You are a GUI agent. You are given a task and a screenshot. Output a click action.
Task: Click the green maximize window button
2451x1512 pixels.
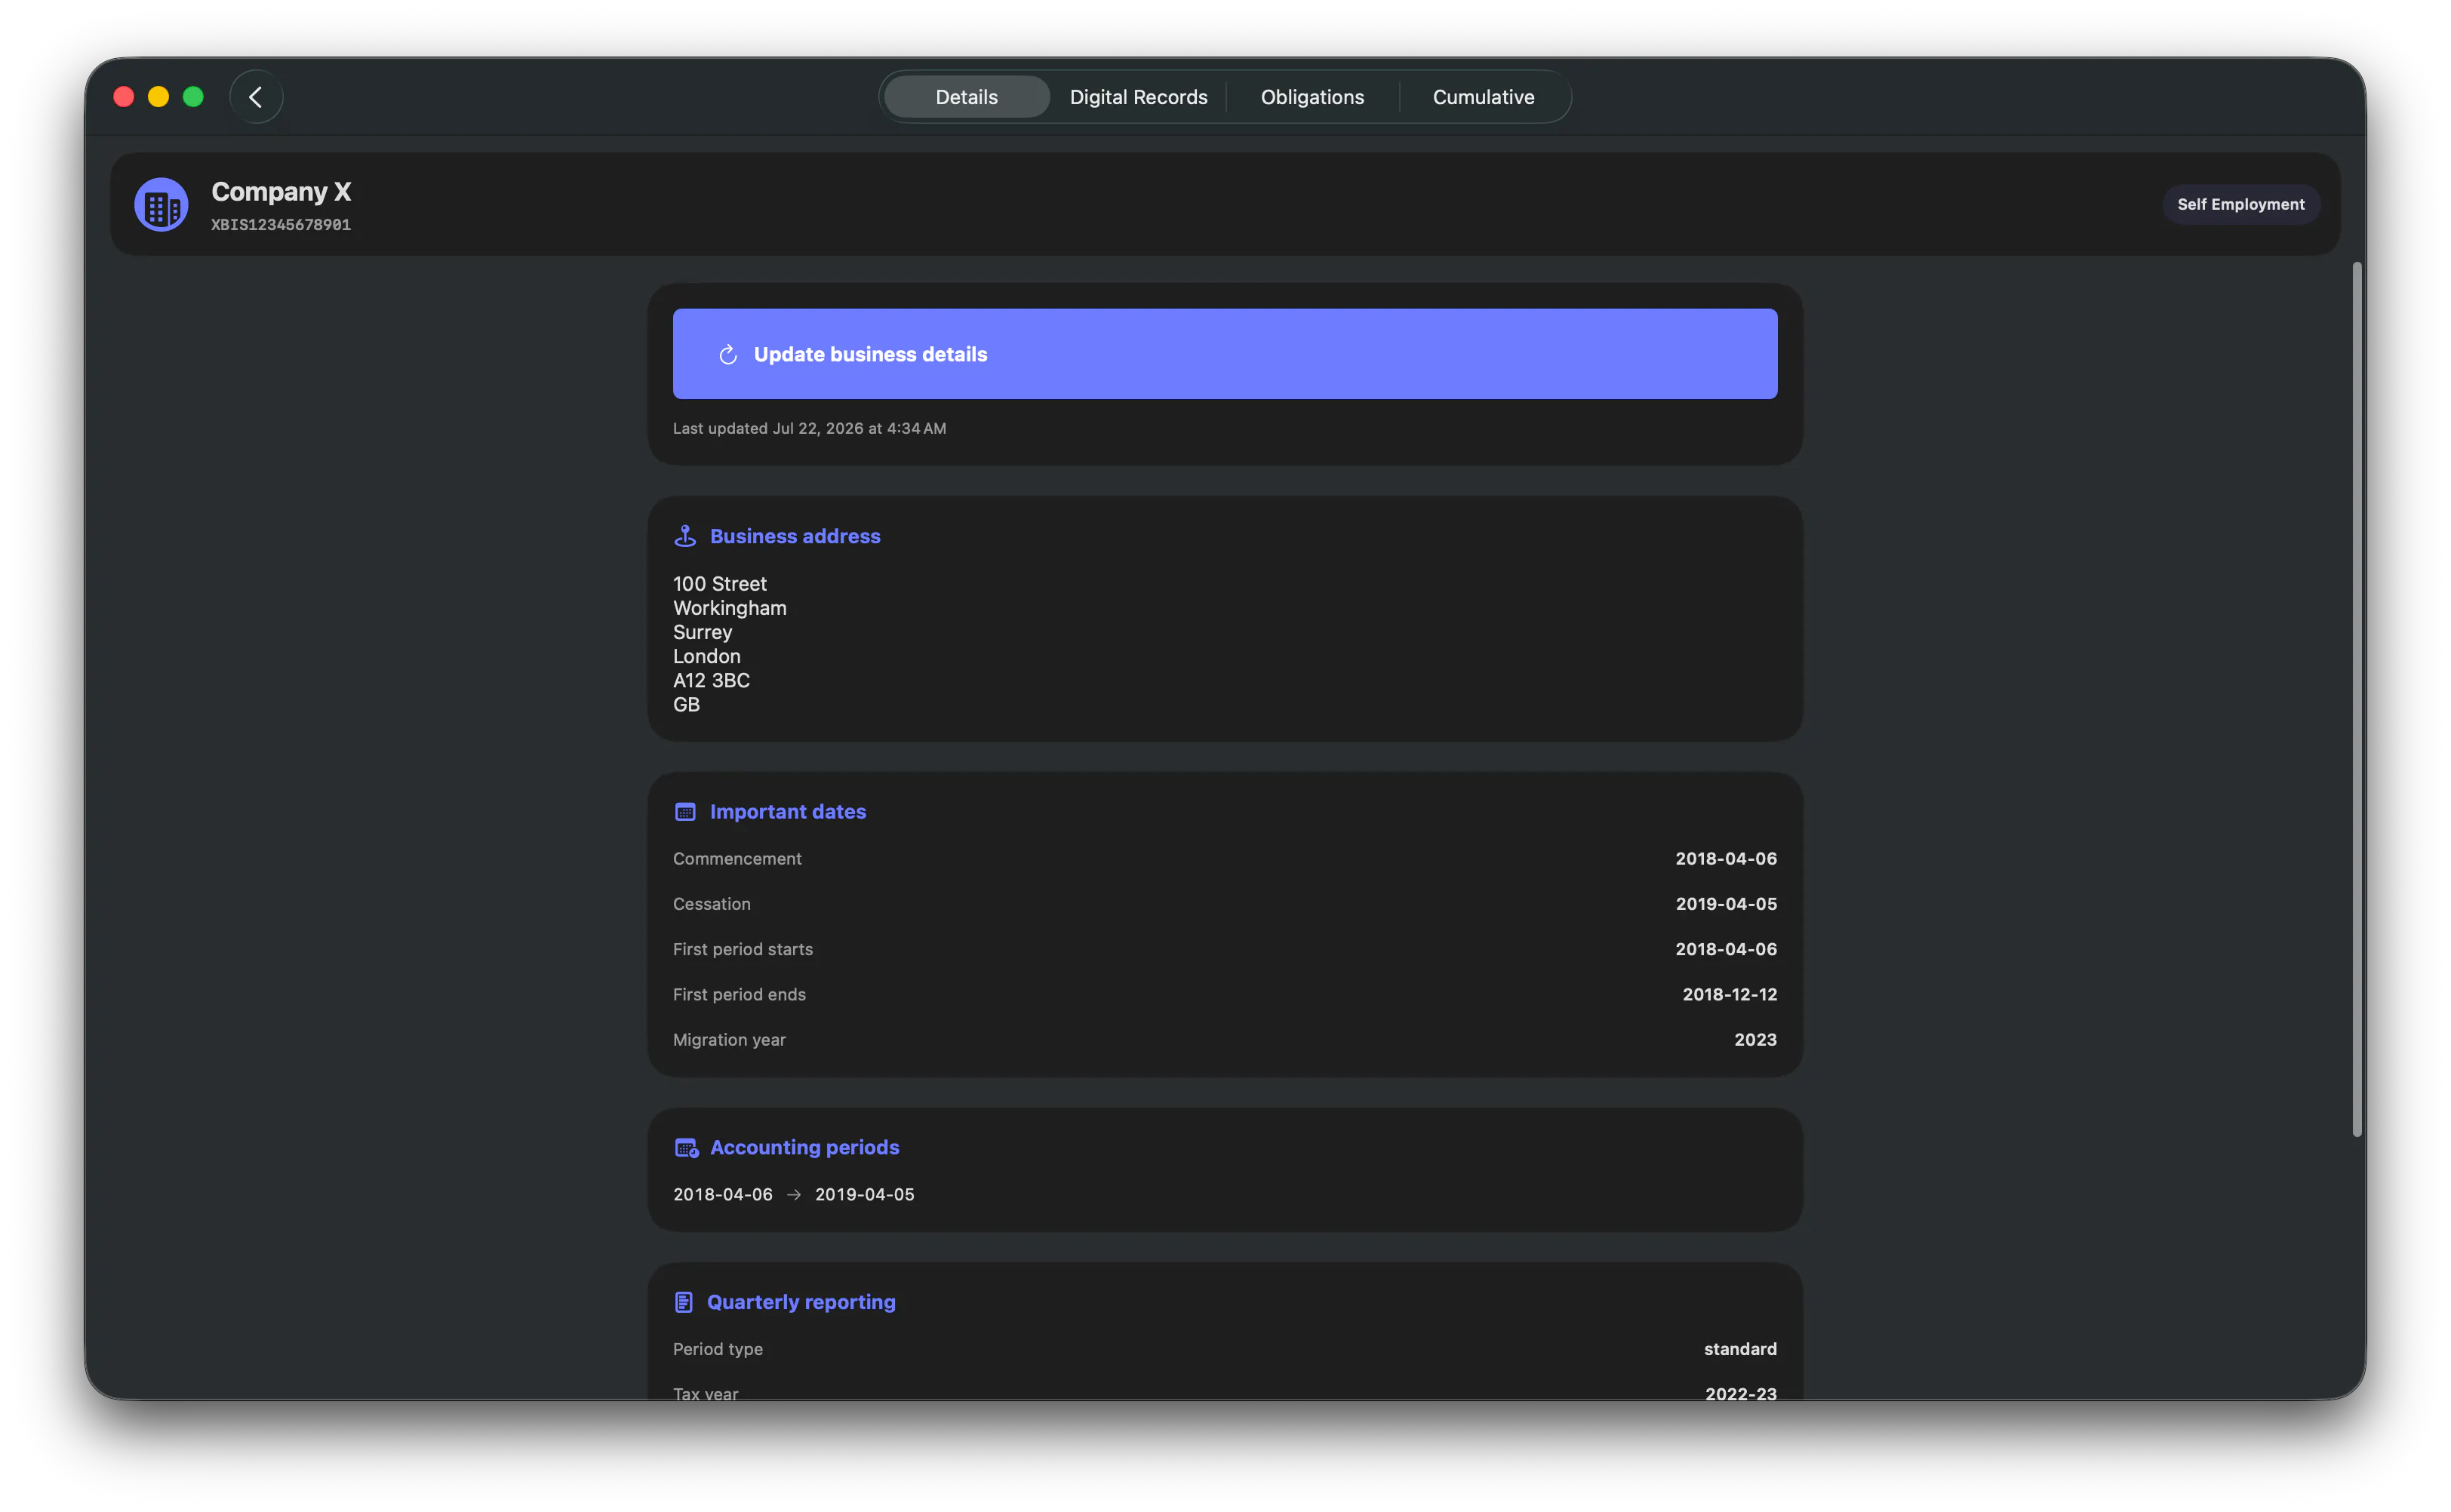193,97
